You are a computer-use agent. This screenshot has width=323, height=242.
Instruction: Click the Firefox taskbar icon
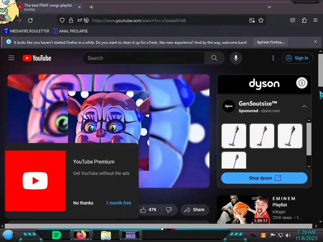click(81, 235)
